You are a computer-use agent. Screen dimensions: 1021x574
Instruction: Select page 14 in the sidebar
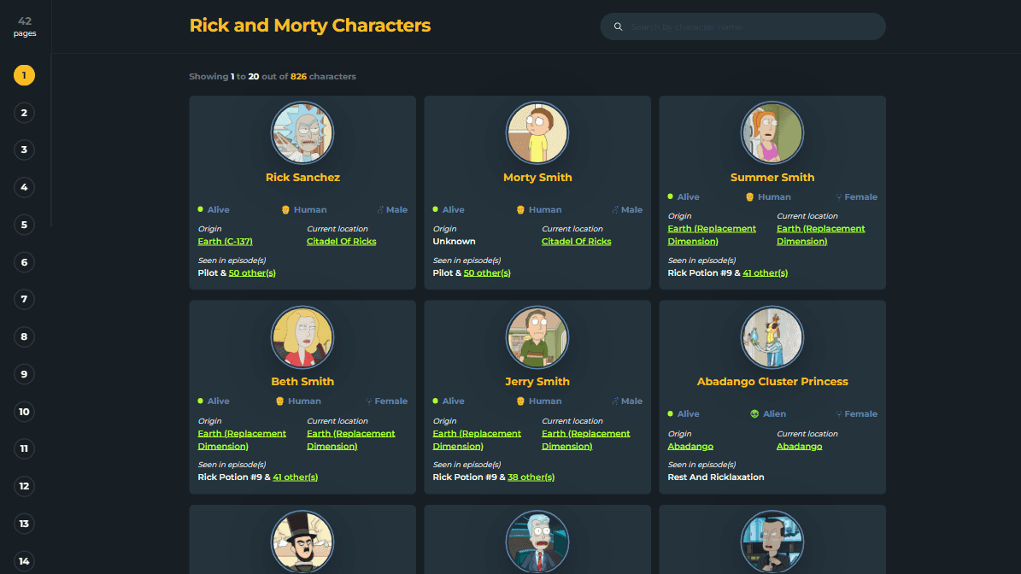tap(24, 561)
